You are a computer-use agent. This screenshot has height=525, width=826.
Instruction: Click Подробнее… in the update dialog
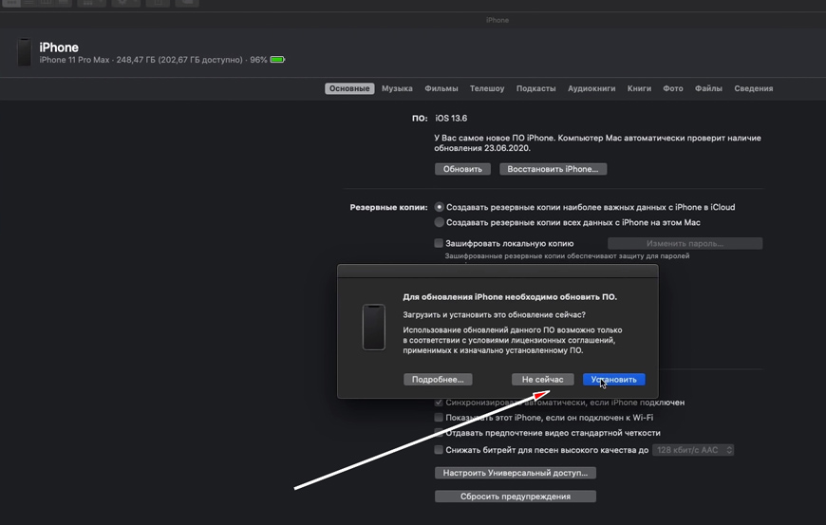(438, 379)
